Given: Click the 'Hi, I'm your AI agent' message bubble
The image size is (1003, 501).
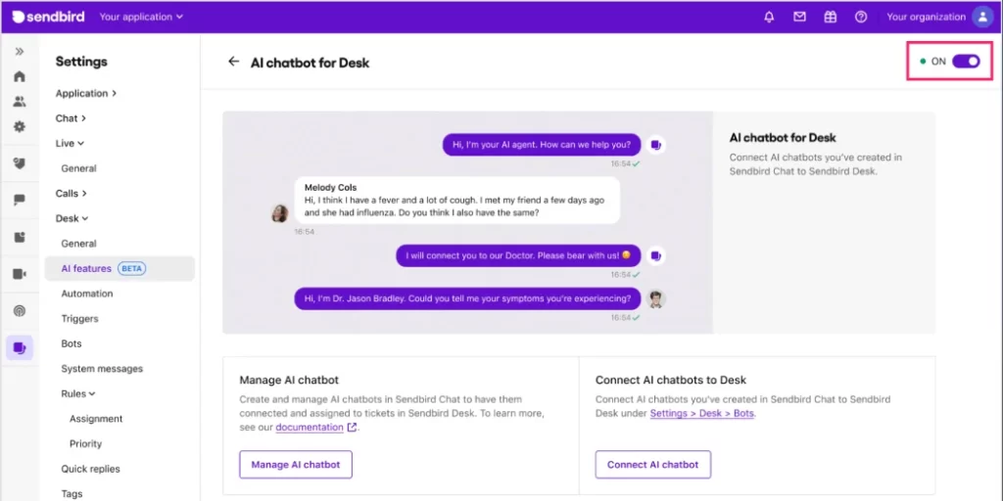Looking at the screenshot, I should pyautogui.click(x=542, y=145).
